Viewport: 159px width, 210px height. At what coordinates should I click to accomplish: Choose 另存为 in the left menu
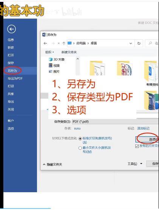pyautogui.click(x=12, y=71)
